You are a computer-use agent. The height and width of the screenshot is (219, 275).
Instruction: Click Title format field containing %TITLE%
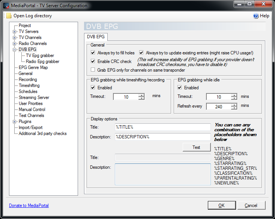point(163,127)
